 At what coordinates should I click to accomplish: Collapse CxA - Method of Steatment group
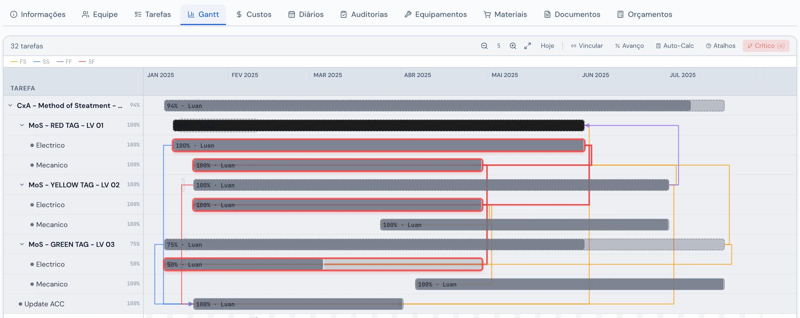point(10,106)
